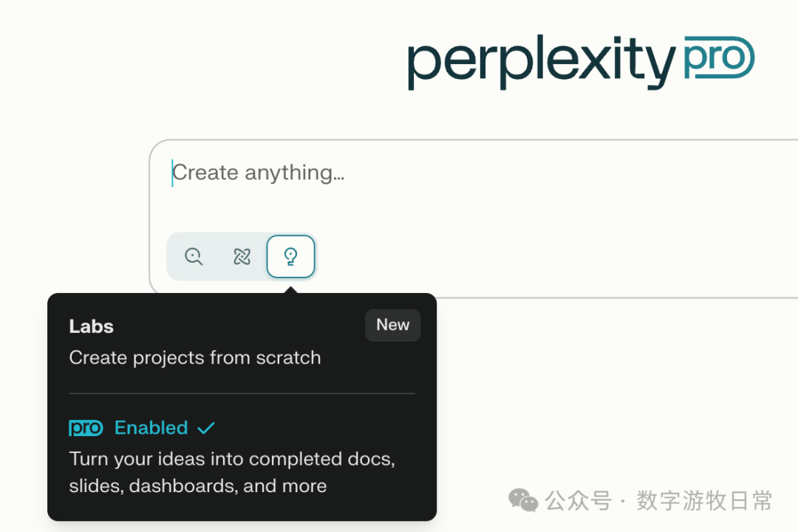798x532 pixels.
Task: Activate the Labs lightbulb icon
Action: 290,257
